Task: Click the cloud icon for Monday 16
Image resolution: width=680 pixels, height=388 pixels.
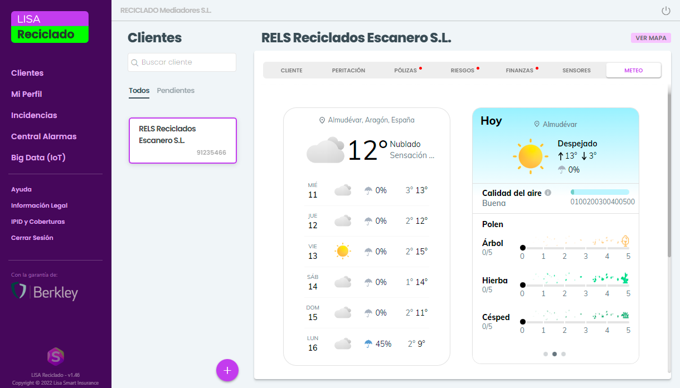Action: pyautogui.click(x=343, y=344)
